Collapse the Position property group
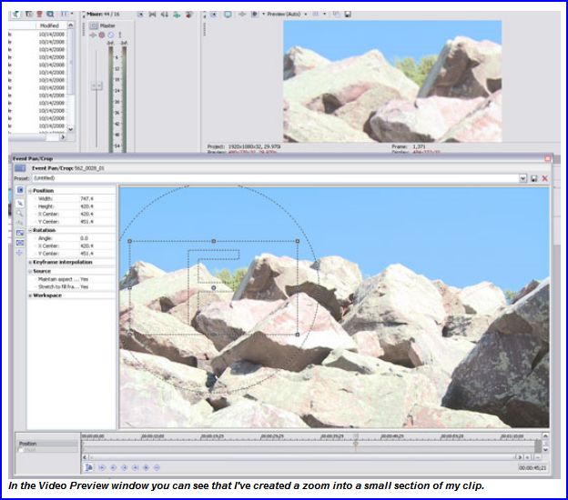This screenshot has width=568, height=500. click(x=30, y=191)
